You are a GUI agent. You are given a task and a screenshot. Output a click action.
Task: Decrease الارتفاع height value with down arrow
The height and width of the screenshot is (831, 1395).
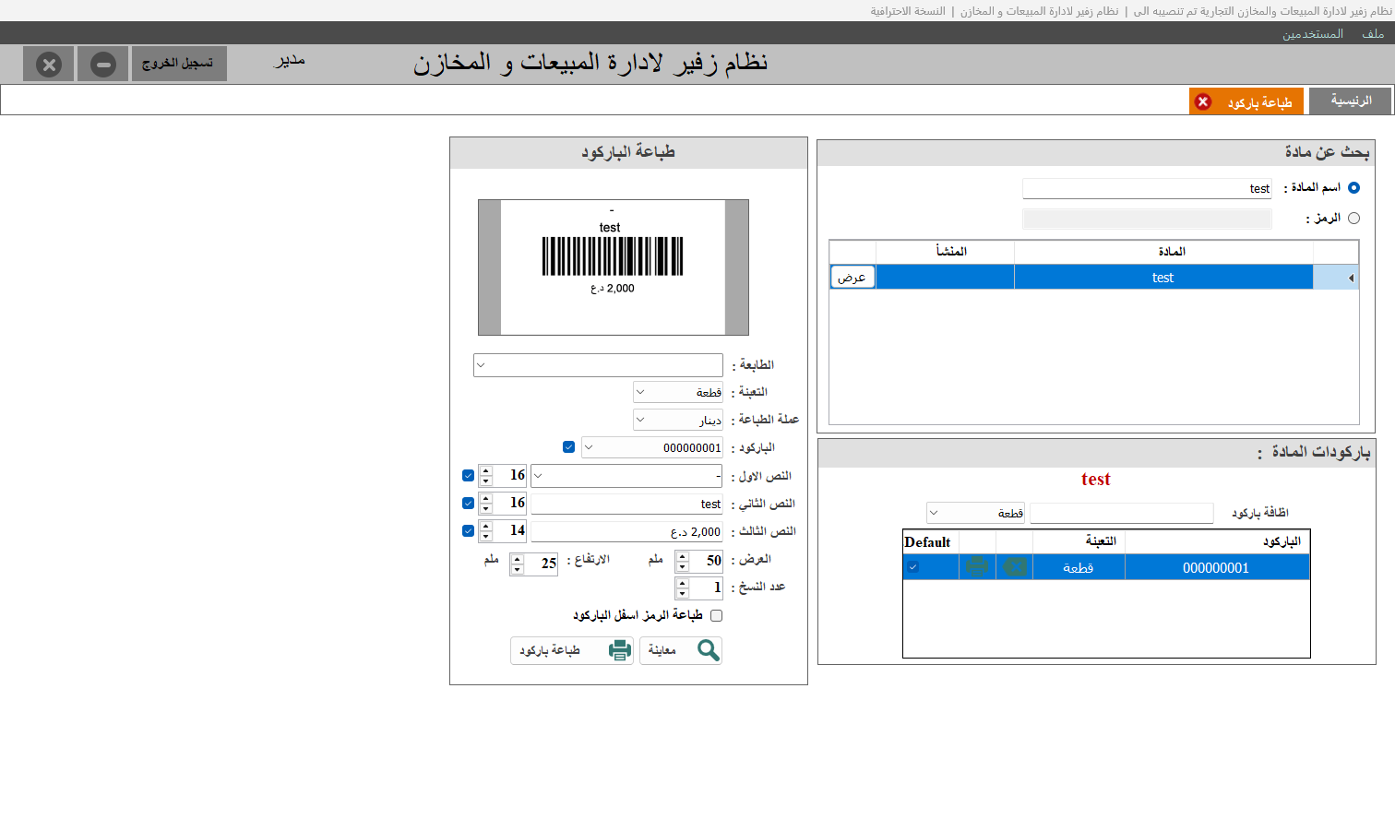[x=518, y=569]
